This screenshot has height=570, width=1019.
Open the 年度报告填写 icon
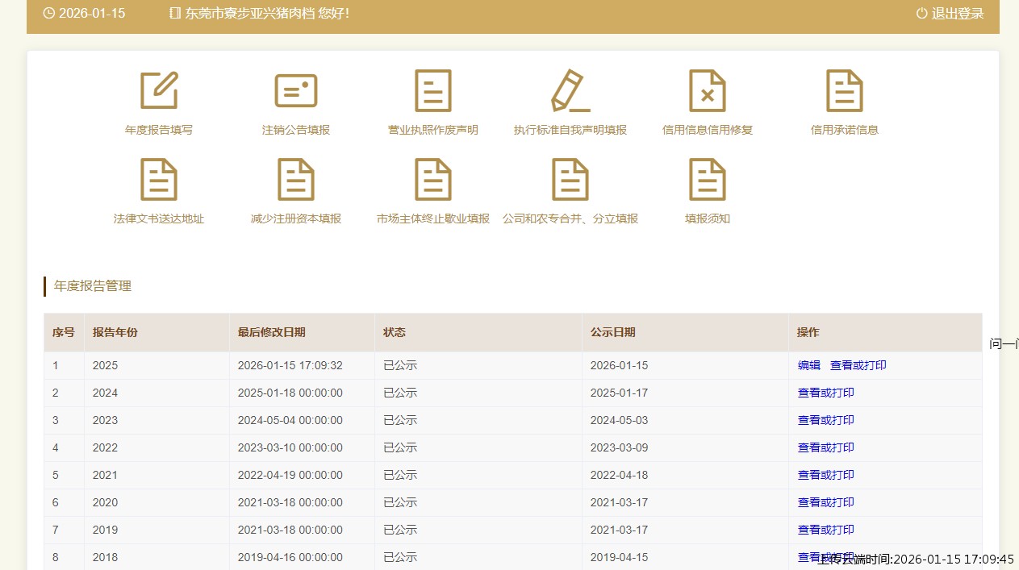pos(159,90)
